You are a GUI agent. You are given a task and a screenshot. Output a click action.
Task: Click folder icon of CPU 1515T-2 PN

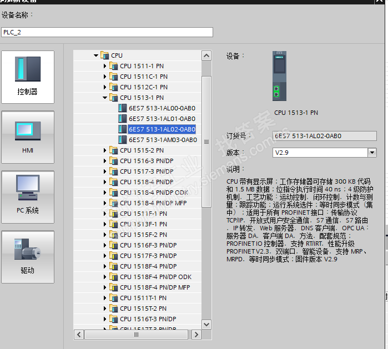(114, 308)
